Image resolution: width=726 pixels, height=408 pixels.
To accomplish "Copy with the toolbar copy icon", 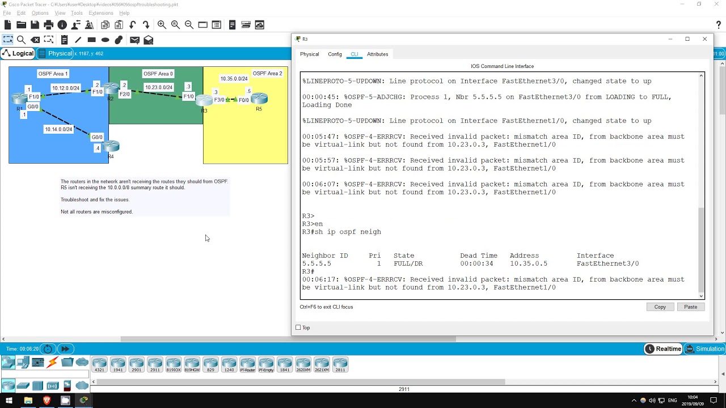I will click(x=105, y=25).
